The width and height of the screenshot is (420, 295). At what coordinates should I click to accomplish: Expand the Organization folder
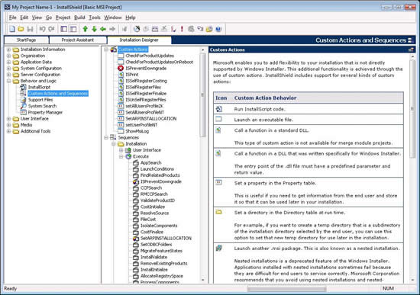8,56
